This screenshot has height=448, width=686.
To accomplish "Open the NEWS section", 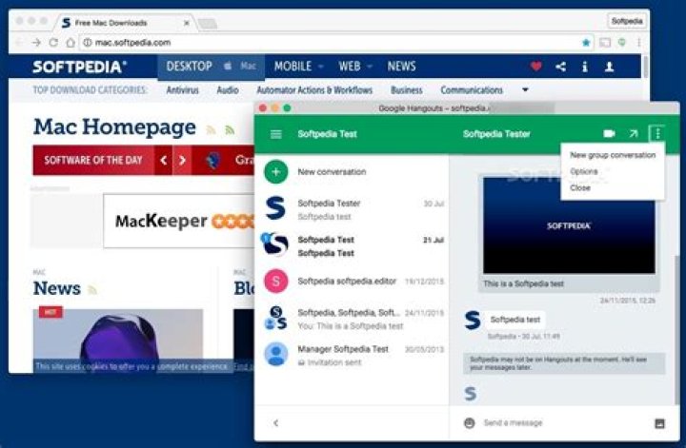I will coord(401,67).
